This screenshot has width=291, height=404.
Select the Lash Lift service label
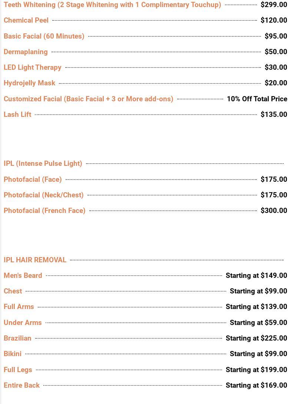pos(17,115)
